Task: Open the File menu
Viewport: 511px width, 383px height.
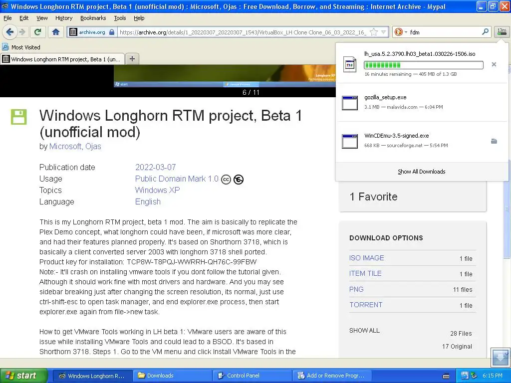Action: pos(7,18)
